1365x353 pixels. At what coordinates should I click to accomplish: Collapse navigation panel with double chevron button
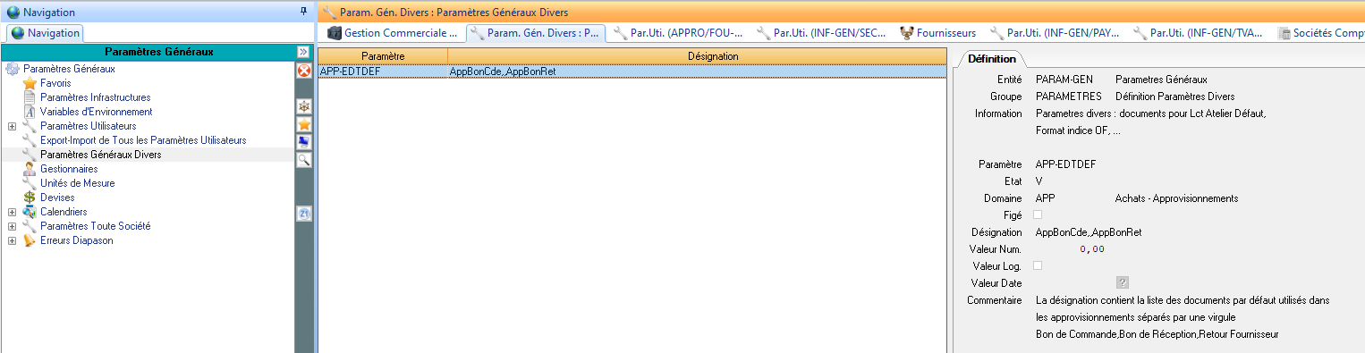tap(303, 52)
